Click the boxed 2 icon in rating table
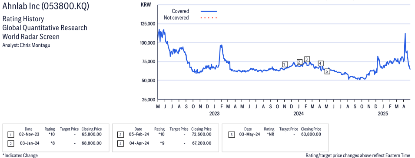Viewport: 415px width, 158px height. (10, 144)
